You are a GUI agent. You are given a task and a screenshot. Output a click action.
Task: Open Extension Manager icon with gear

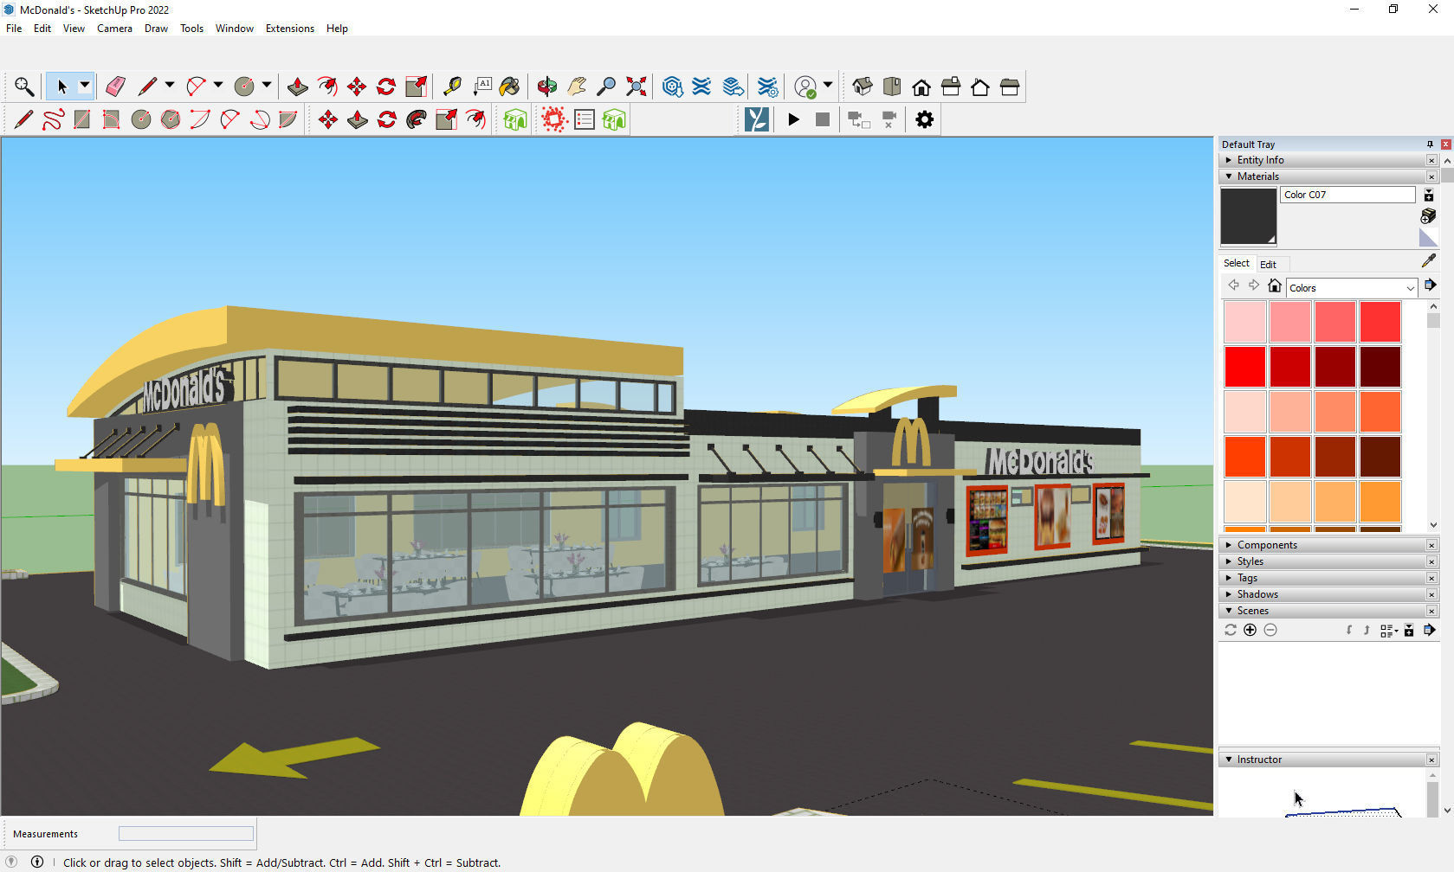click(768, 87)
